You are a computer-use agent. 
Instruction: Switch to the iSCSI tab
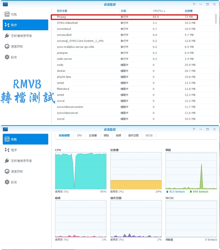tap(149, 135)
